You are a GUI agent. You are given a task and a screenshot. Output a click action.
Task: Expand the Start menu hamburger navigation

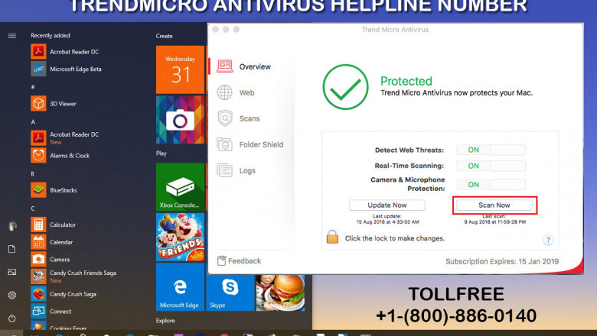tap(12, 36)
